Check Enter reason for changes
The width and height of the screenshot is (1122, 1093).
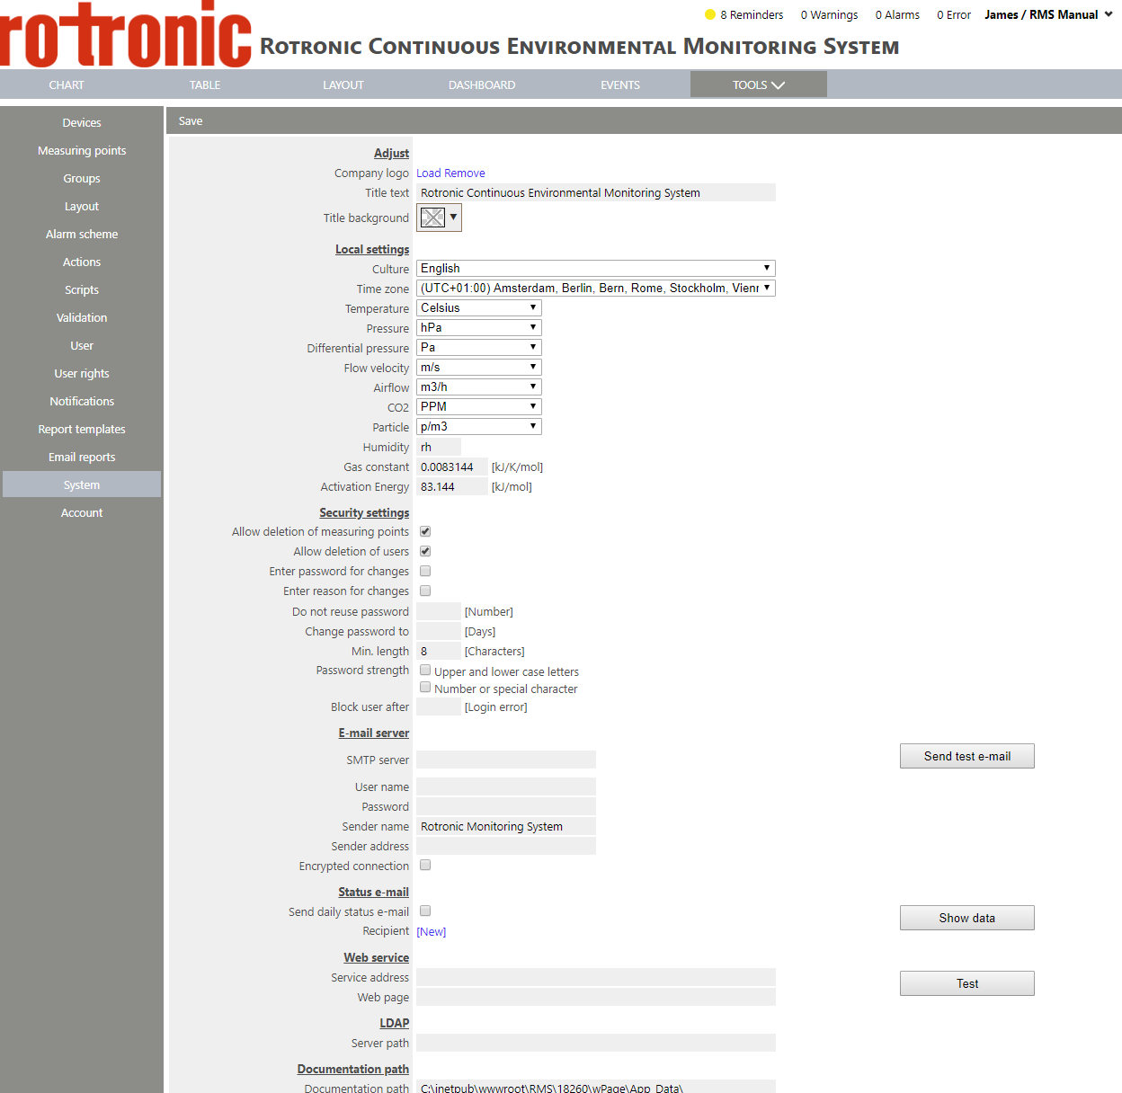coord(425,591)
